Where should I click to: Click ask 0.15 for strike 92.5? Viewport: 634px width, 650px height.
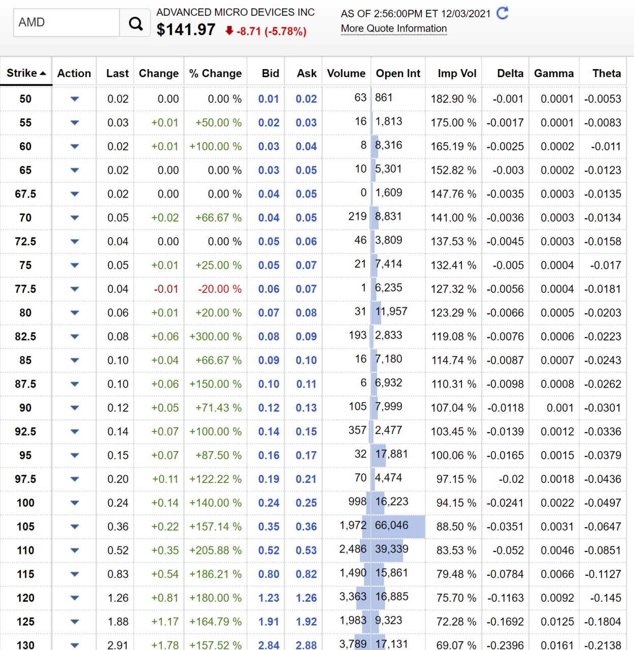pyautogui.click(x=306, y=432)
